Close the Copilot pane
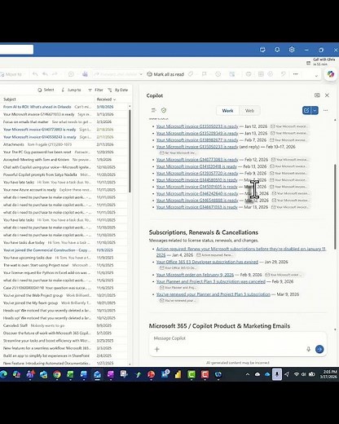 click(327, 95)
